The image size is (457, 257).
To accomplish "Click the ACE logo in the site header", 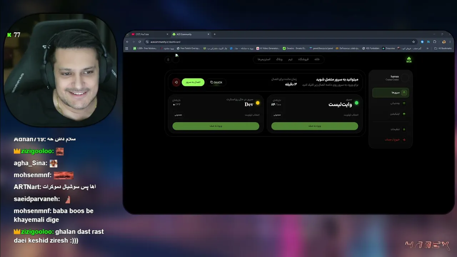I will coord(409,60).
